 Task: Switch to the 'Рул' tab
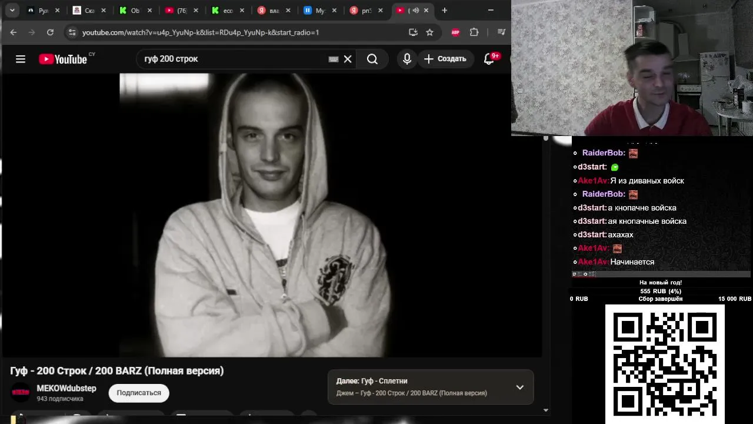44,11
